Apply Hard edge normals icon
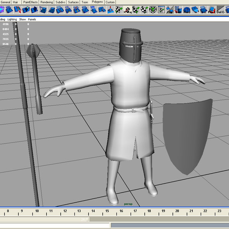 tap(187, 10)
